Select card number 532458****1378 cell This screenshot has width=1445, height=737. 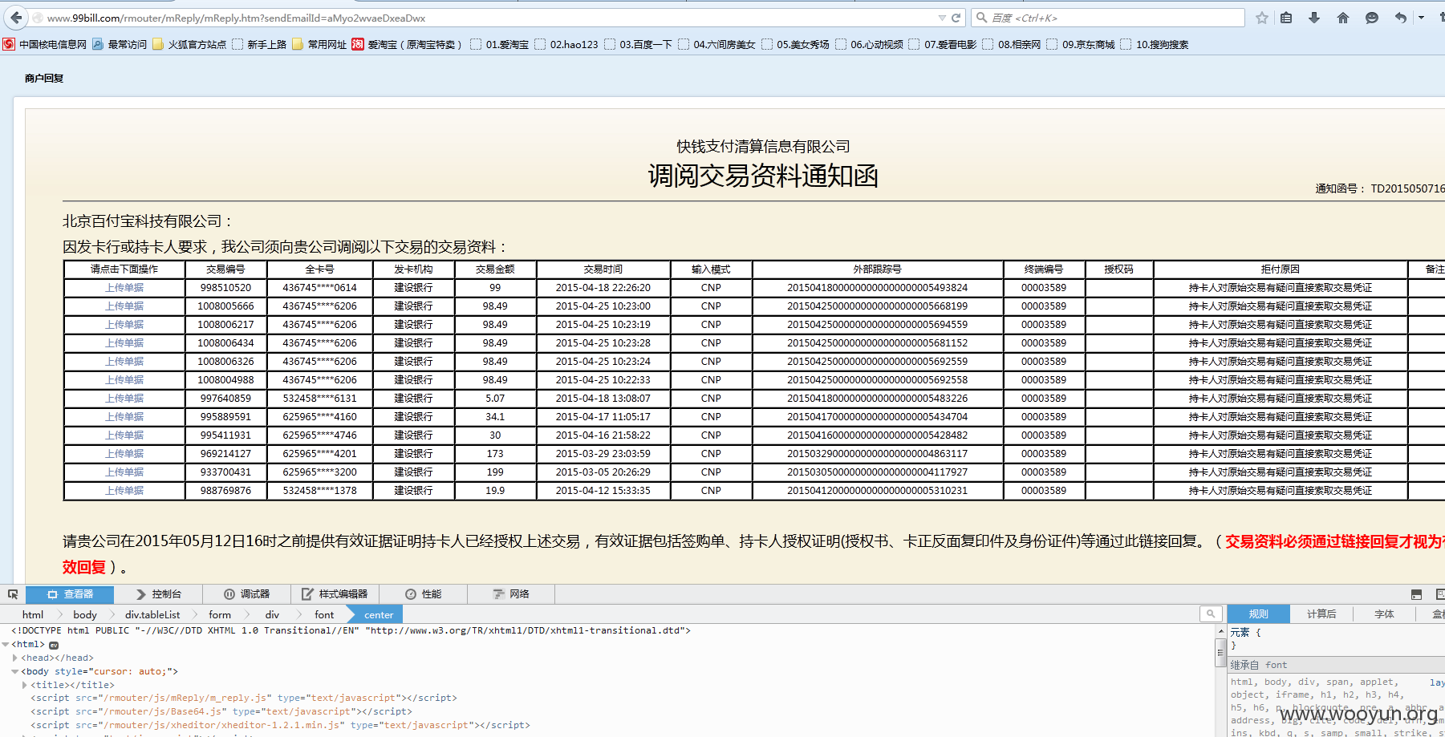(x=319, y=491)
